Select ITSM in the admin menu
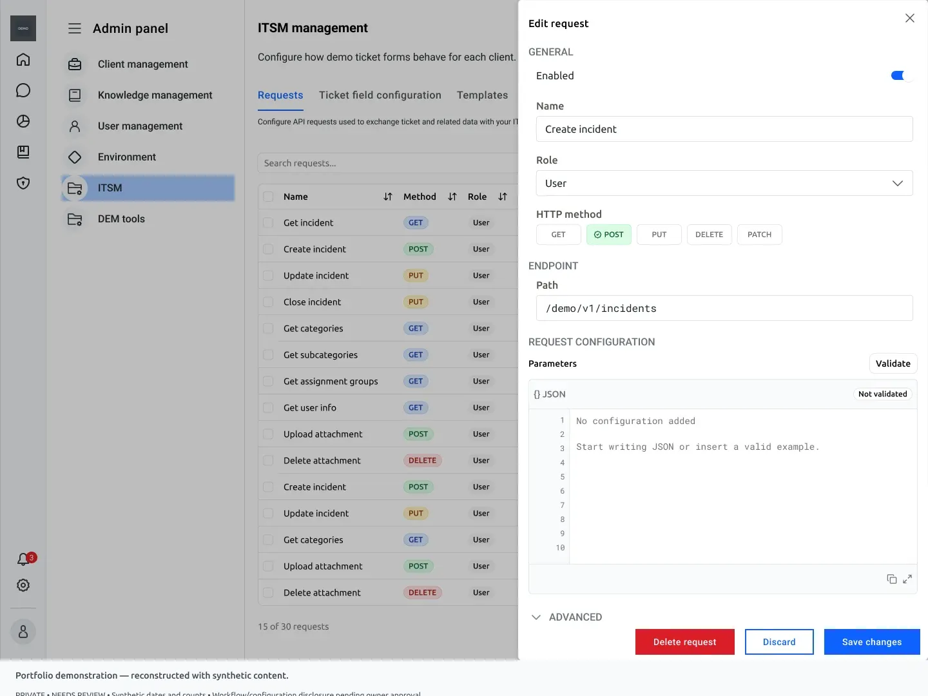 click(x=148, y=188)
